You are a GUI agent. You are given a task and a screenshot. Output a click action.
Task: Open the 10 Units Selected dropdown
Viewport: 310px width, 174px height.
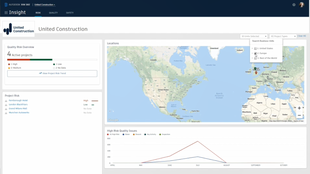click(x=254, y=36)
